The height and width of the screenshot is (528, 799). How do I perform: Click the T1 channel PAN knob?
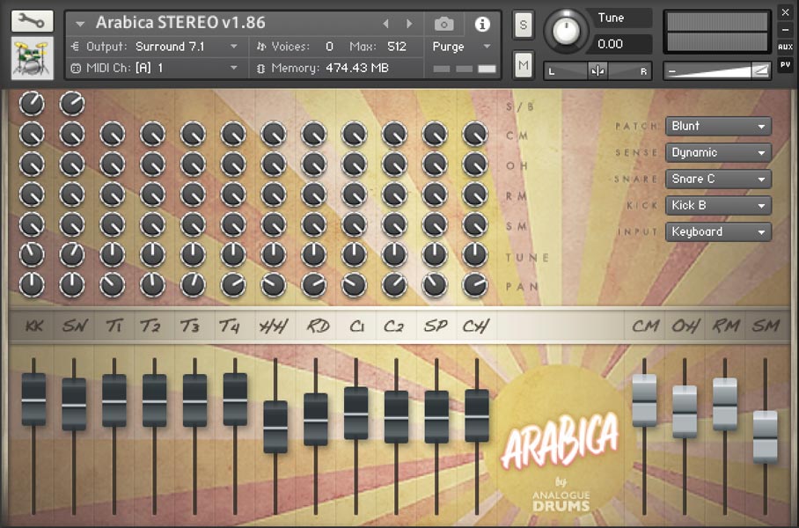click(x=112, y=284)
